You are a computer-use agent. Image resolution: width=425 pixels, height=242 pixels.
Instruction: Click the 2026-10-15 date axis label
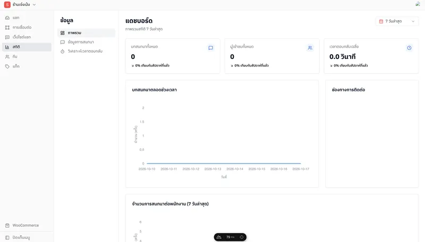pos(257,169)
